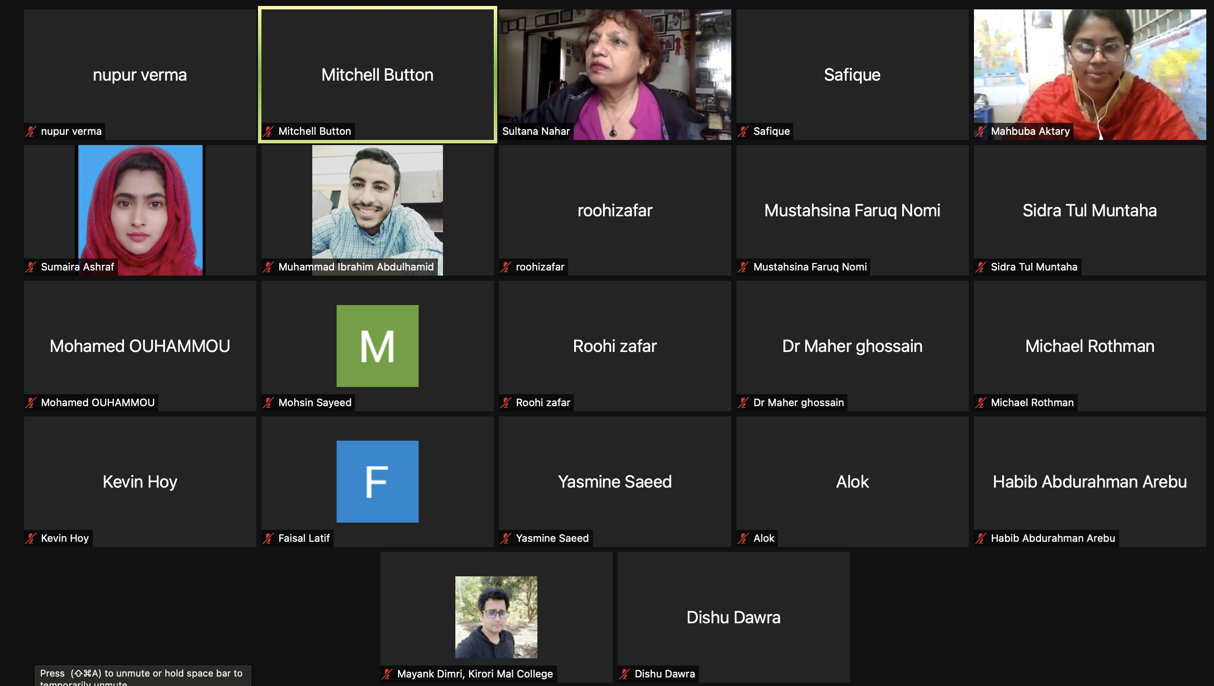The width and height of the screenshot is (1214, 686).
Task: Click muted mic icon next to Mahbuba Aktary
Action: pos(981,131)
